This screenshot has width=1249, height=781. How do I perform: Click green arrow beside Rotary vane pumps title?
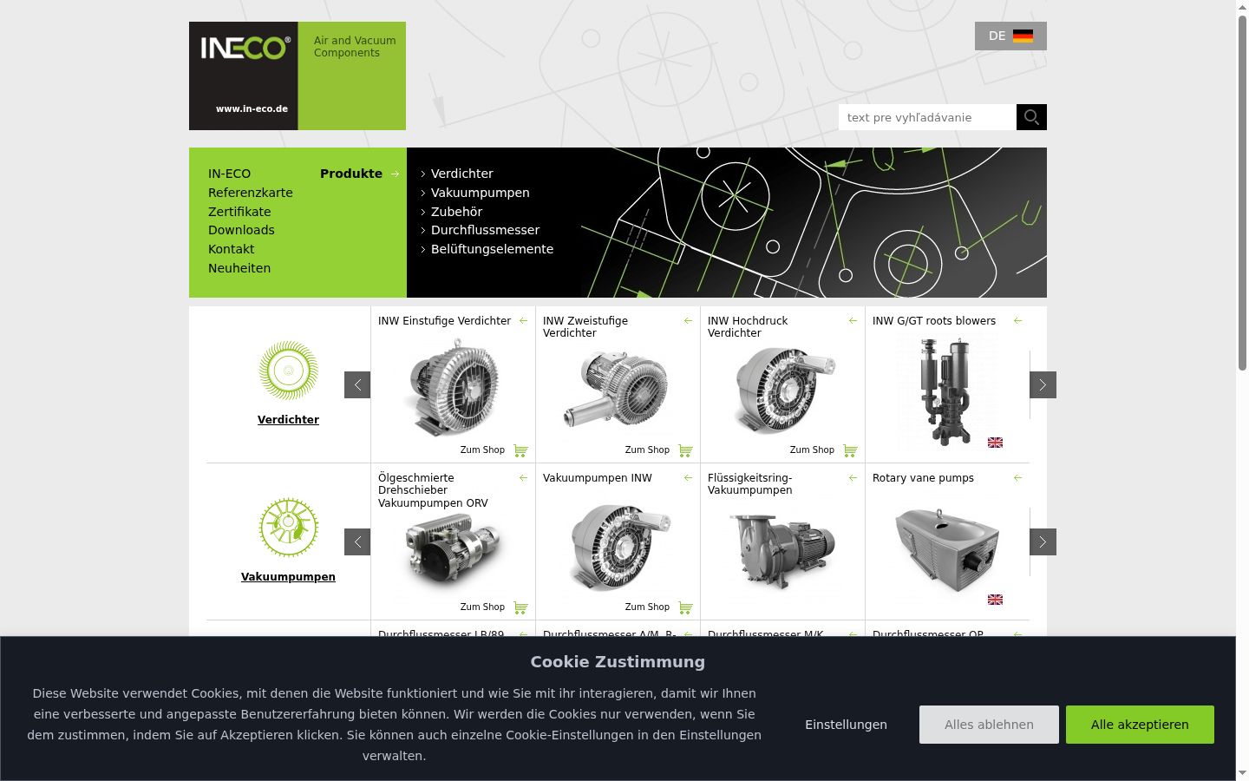coord(1017,478)
